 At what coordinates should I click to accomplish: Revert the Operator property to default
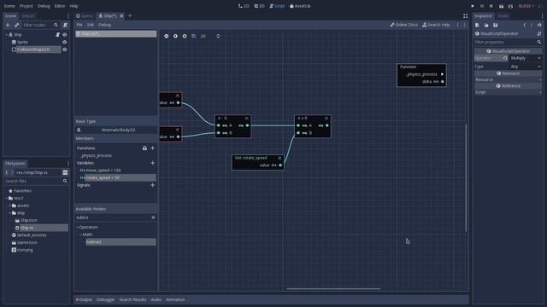[x=505, y=58]
